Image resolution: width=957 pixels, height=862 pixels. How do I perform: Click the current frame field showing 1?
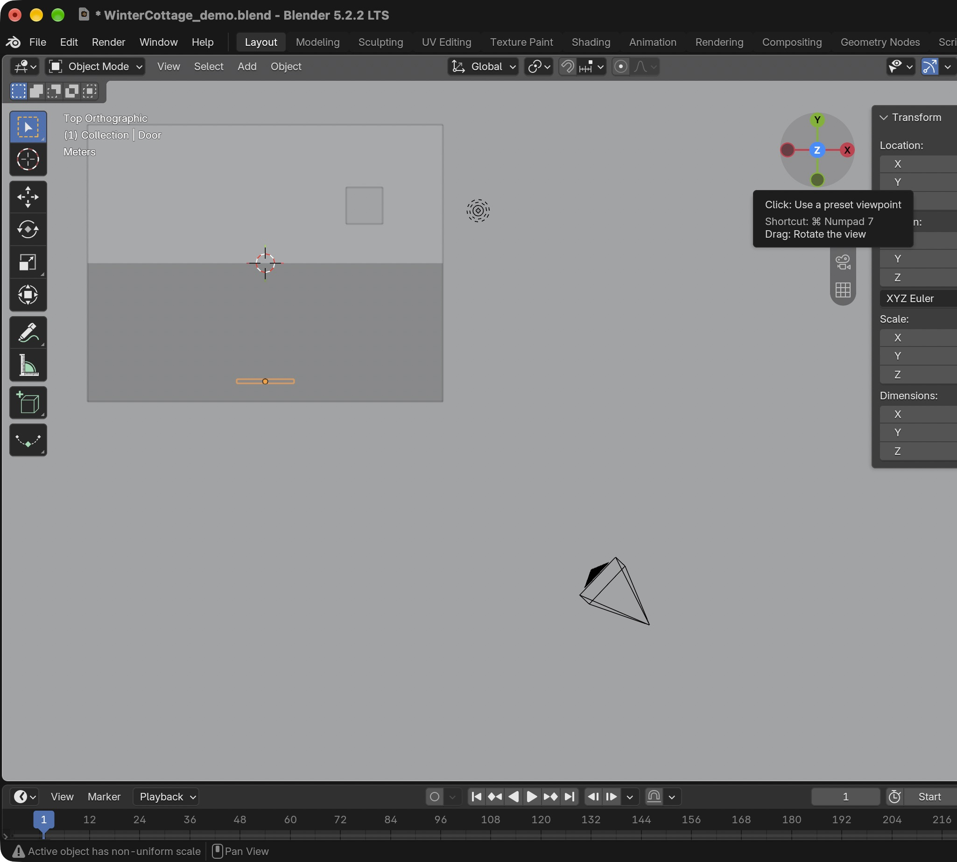pyautogui.click(x=845, y=797)
